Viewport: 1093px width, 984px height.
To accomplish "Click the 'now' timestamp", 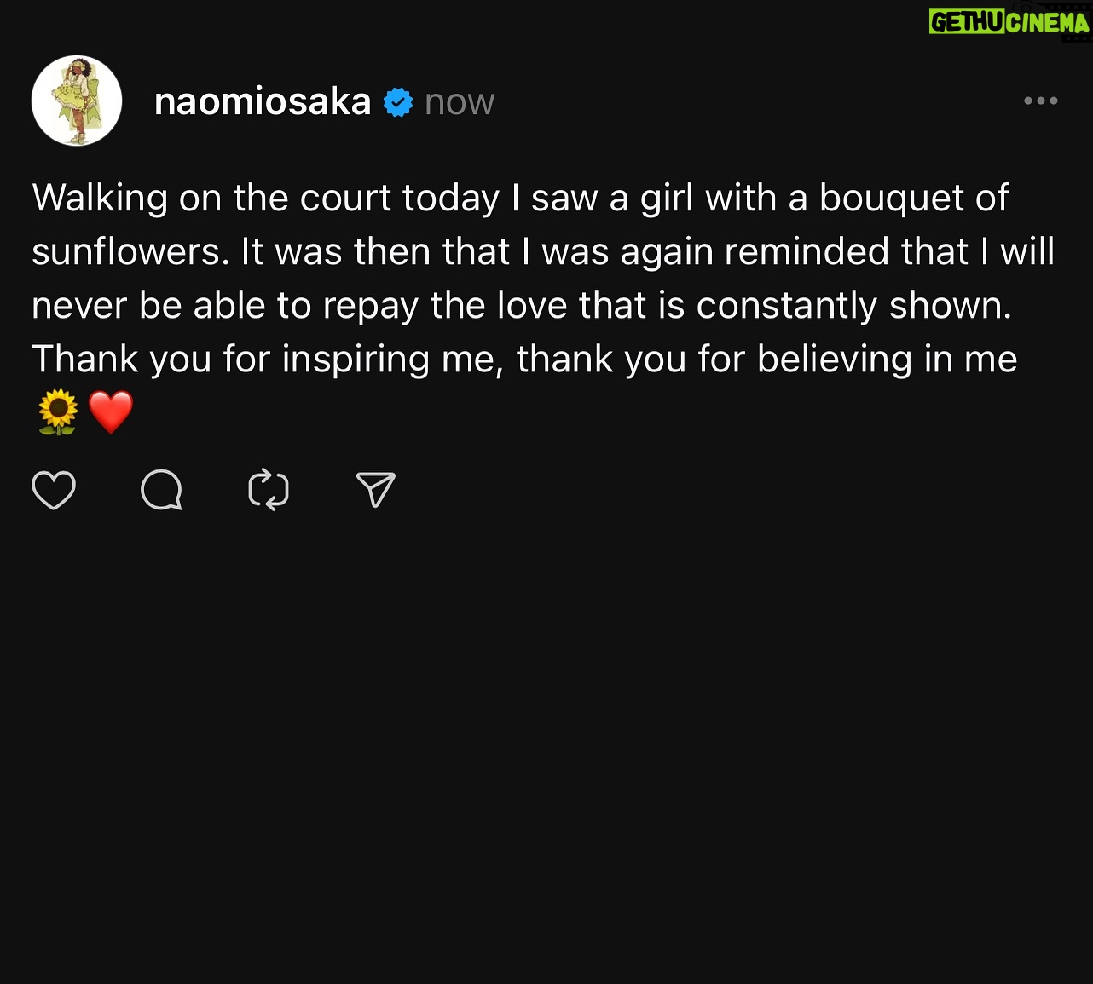I will point(460,102).
